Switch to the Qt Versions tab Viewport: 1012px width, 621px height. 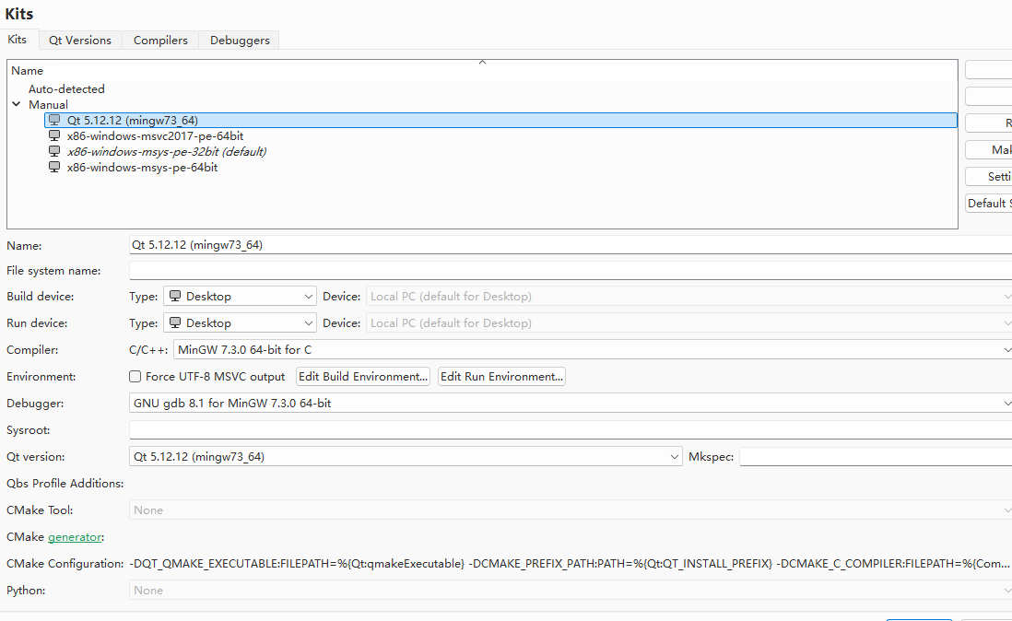tap(80, 40)
